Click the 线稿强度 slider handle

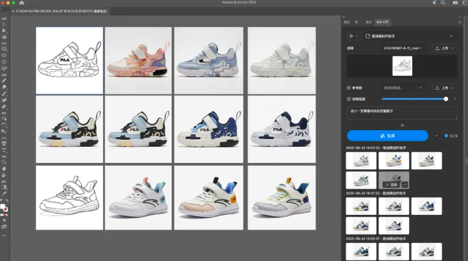click(446, 99)
